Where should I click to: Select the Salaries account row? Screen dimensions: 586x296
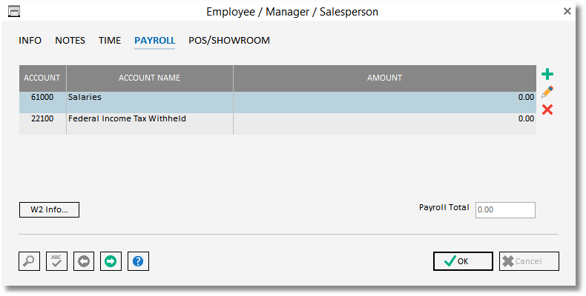point(277,102)
